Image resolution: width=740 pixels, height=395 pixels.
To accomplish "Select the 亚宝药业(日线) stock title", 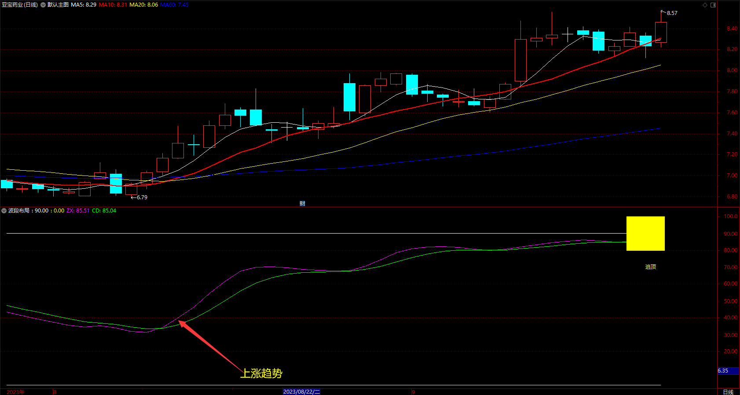I will click(20, 5).
